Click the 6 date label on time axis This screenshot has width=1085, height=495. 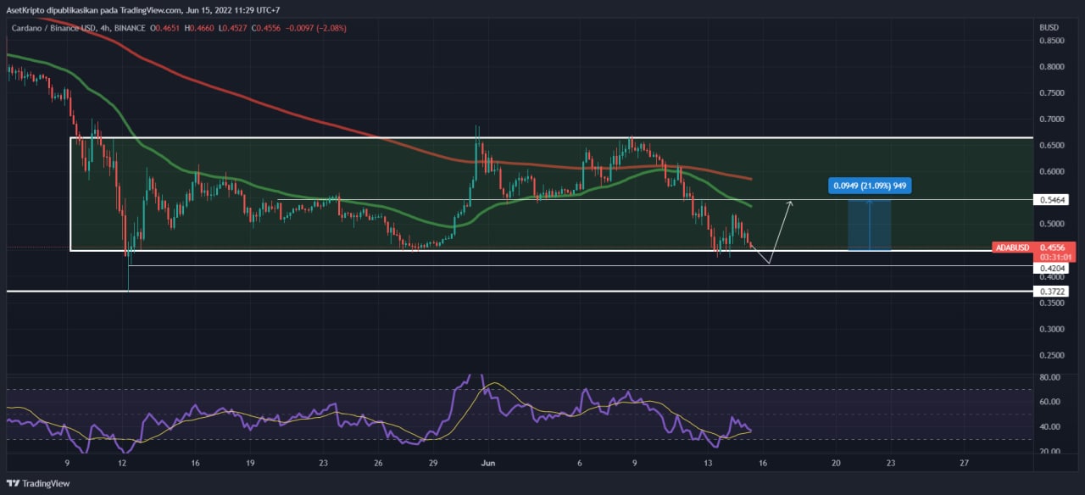pyautogui.click(x=579, y=464)
